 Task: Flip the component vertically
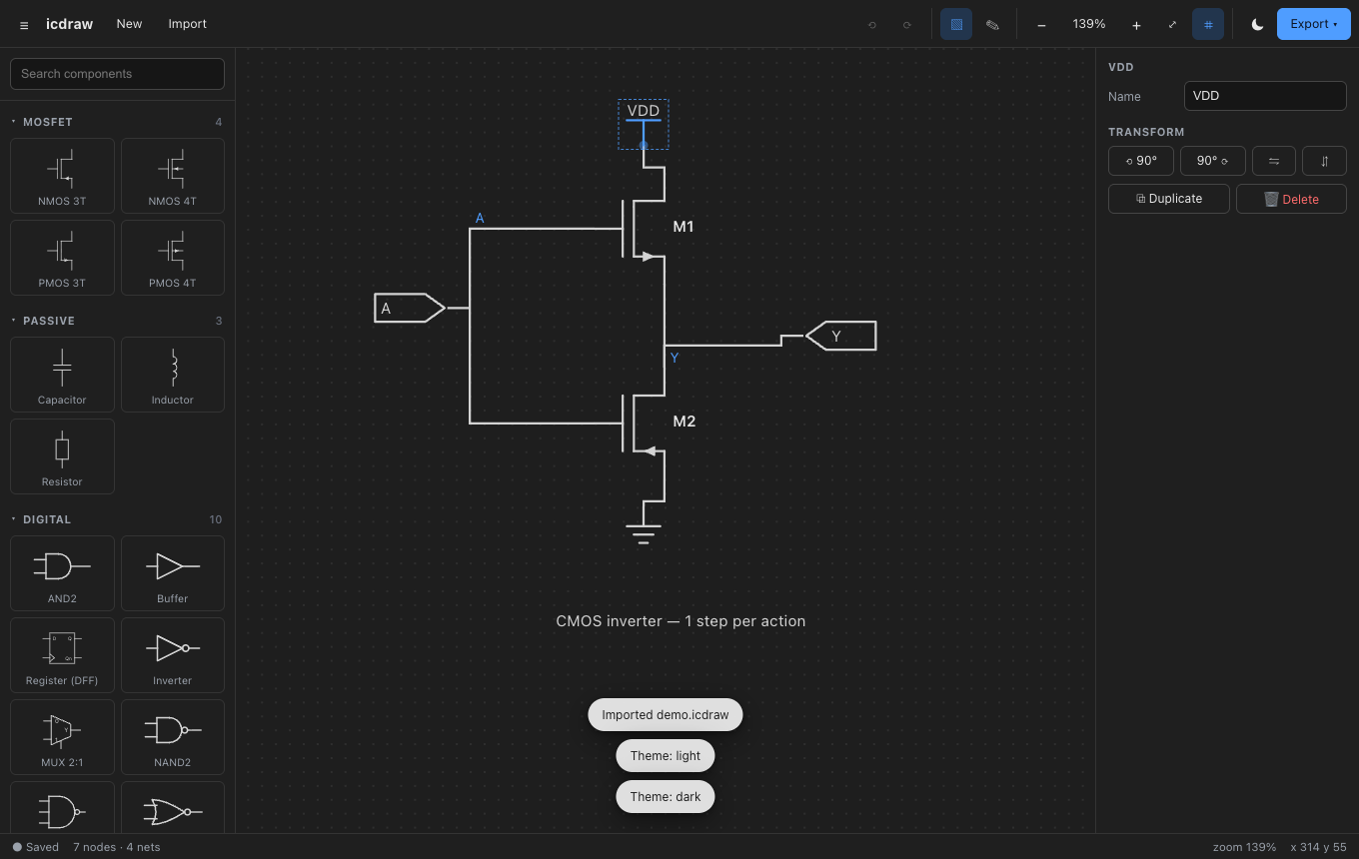tap(1324, 161)
